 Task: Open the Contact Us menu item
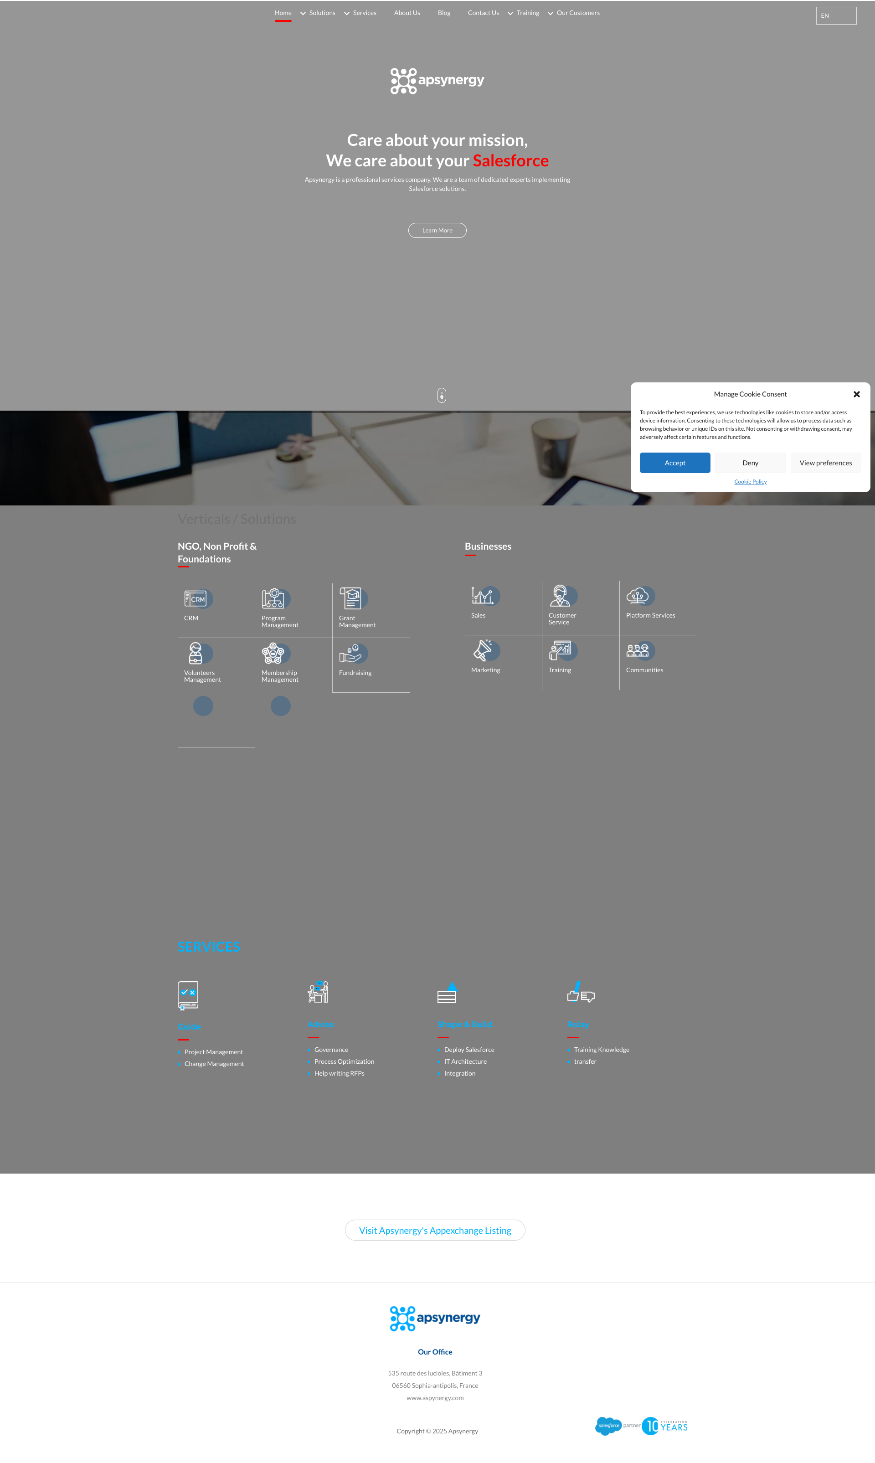click(x=484, y=13)
